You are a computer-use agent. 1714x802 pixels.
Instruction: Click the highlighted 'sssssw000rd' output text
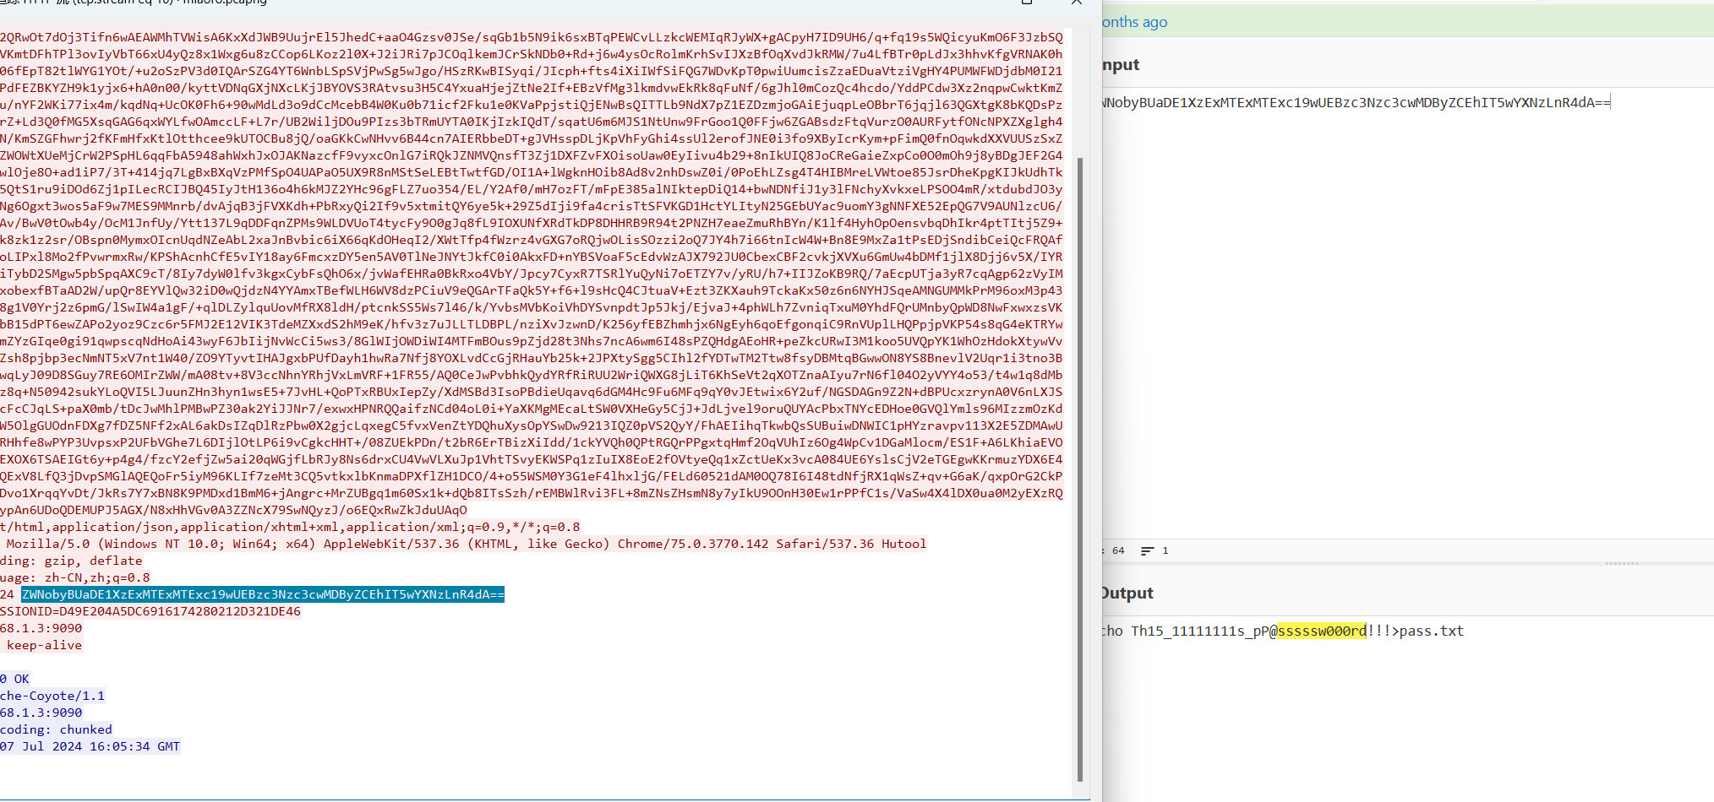pyautogui.click(x=1321, y=631)
